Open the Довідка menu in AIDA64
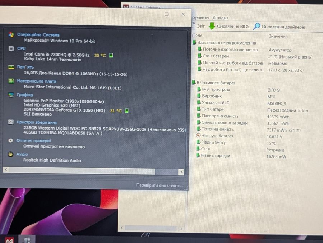The image size is (323, 243). coord(220,18)
